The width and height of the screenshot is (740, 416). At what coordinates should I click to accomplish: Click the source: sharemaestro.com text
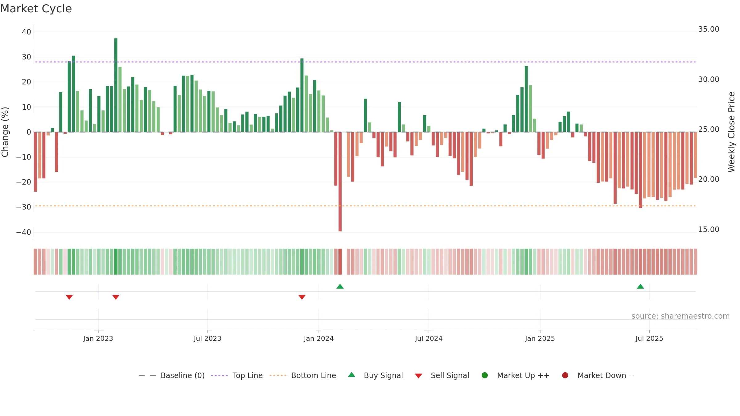coord(680,316)
